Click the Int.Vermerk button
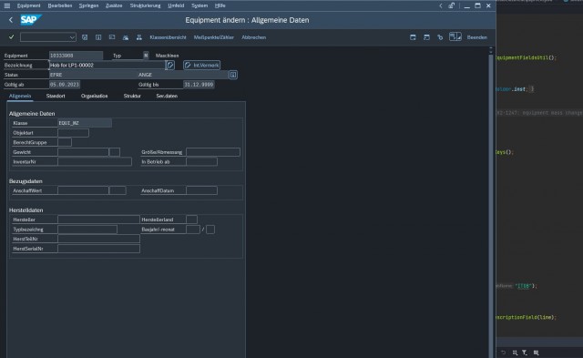Image resolution: width=583 pixels, height=358 pixels. 202,65
